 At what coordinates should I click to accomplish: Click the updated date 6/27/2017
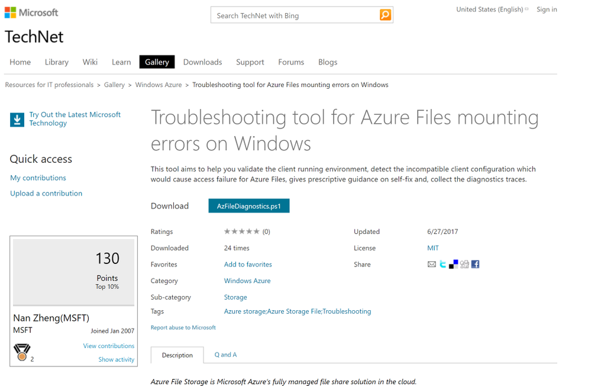point(443,231)
